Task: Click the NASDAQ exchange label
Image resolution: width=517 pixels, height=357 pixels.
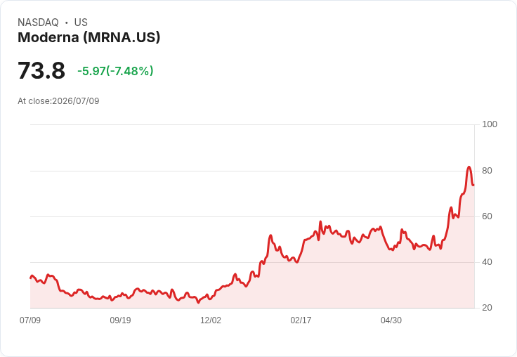Action: click(38, 22)
